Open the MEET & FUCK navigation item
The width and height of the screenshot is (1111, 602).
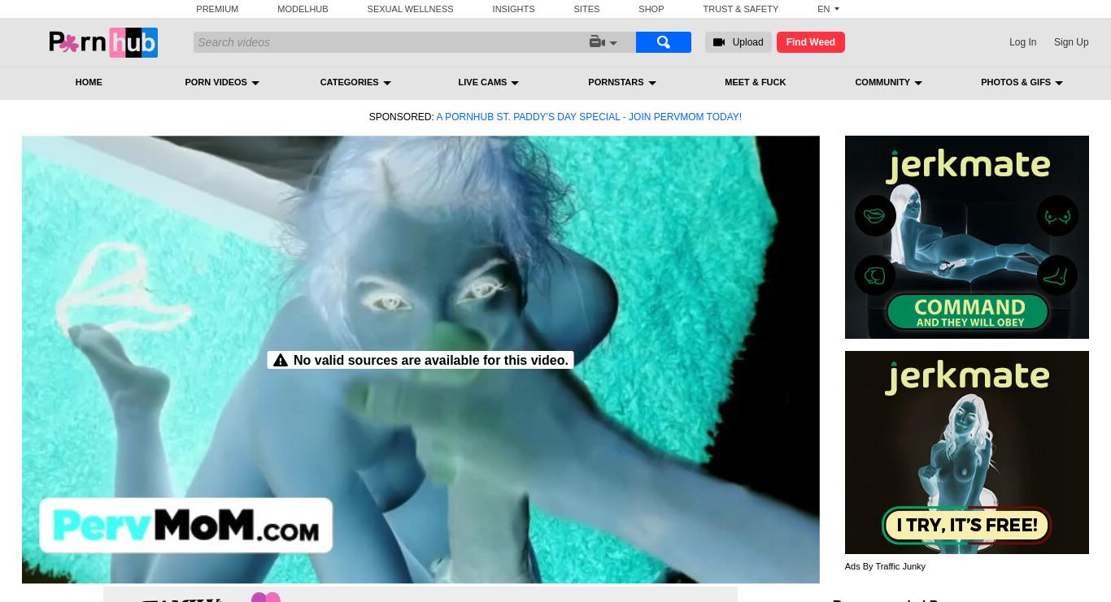pyautogui.click(x=756, y=82)
